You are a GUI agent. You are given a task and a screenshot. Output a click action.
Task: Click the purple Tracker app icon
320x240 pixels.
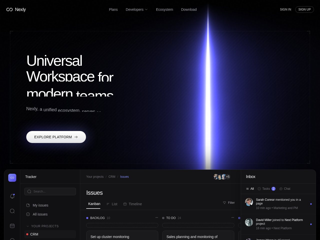[12, 178]
